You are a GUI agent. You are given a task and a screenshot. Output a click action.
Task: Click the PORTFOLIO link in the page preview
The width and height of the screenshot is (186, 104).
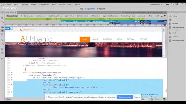(108, 39)
